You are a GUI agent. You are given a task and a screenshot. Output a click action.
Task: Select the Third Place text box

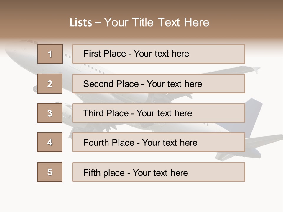click(x=159, y=113)
